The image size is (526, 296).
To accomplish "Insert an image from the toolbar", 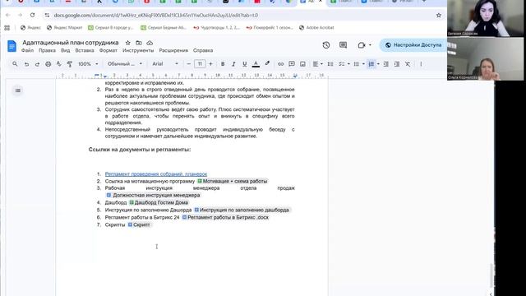I will (302, 64).
